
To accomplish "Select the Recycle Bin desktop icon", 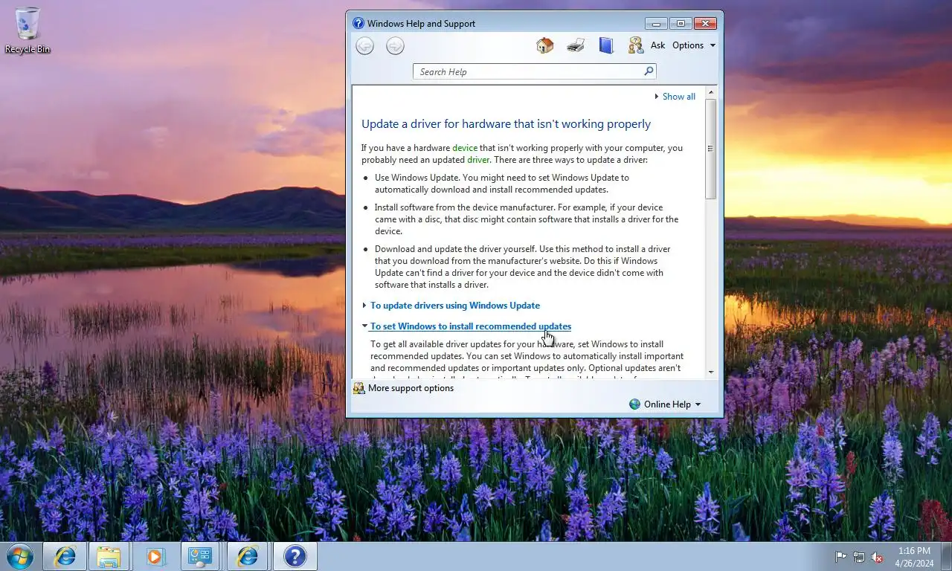I will pyautogui.click(x=28, y=30).
